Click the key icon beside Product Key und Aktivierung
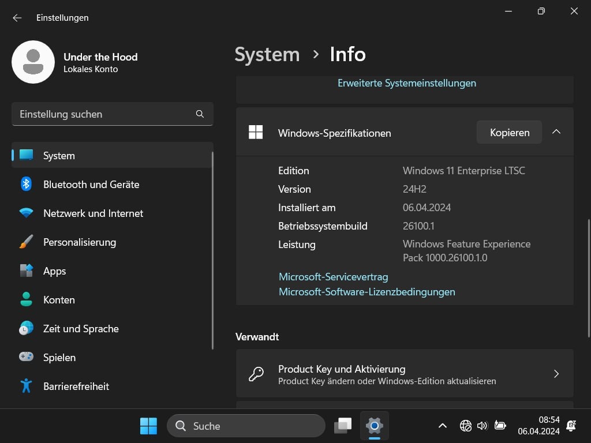 click(x=256, y=374)
